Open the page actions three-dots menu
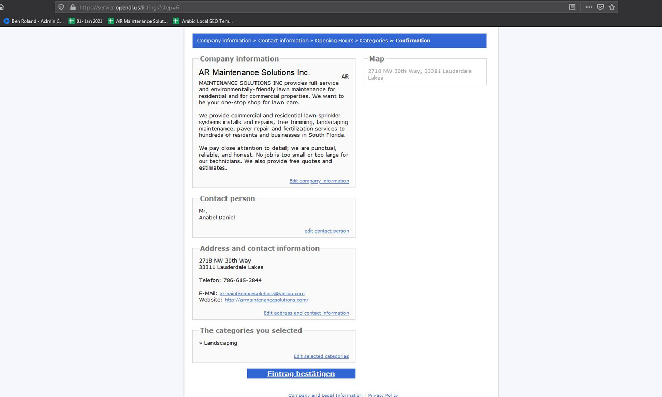Screen dimensions: 662x397 click(589, 7)
